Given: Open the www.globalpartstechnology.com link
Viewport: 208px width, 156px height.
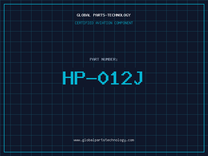Looking at the screenshot, I should [104, 140].
